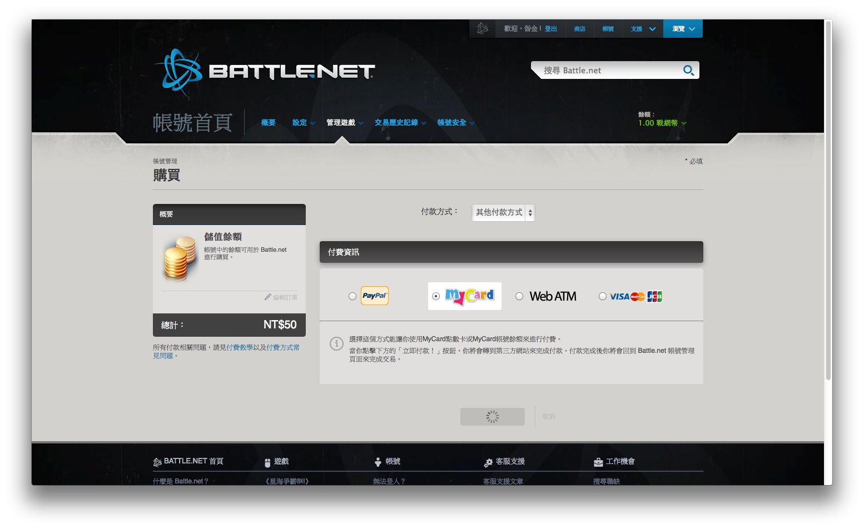Click the mouse icon beside 遊戲 in footer

click(268, 462)
